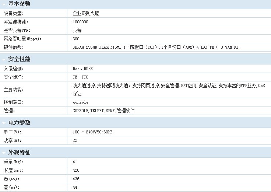Click the 控制端口 console value
Image resolution: width=271 pixels, height=192 pixels.
point(80,102)
